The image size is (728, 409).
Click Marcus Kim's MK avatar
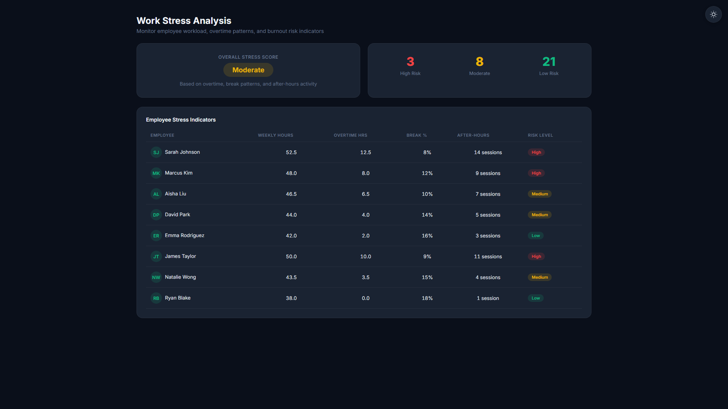point(156,173)
